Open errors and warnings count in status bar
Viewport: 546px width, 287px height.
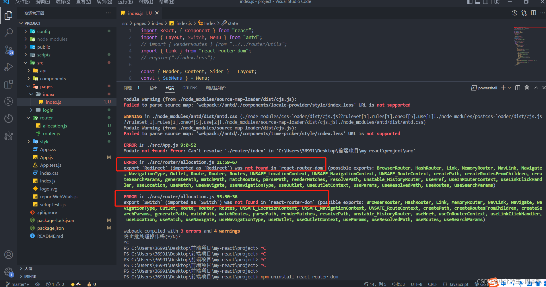click(55, 284)
